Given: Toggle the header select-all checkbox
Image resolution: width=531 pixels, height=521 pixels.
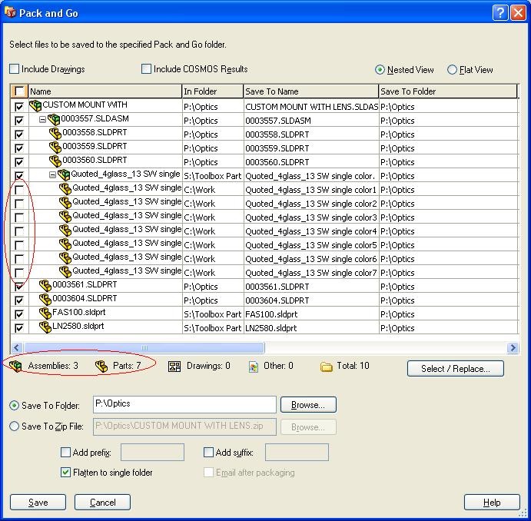Looking at the screenshot, I should click(x=19, y=91).
